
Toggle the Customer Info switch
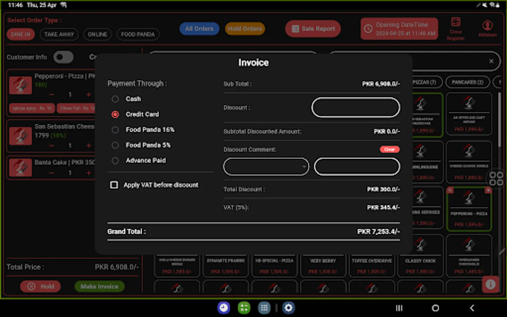tap(63, 57)
